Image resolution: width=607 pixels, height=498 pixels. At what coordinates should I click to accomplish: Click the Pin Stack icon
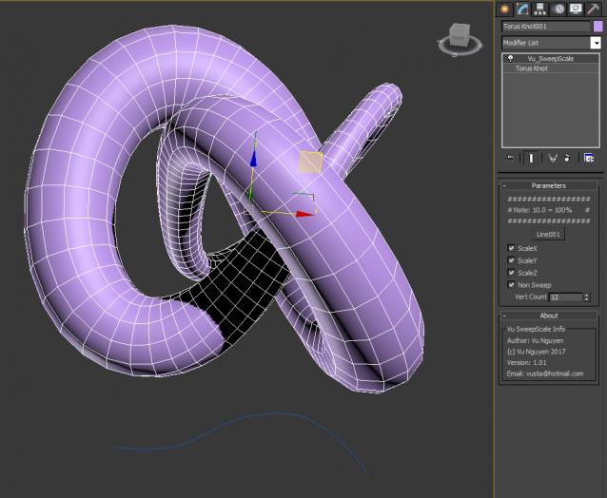click(x=511, y=158)
